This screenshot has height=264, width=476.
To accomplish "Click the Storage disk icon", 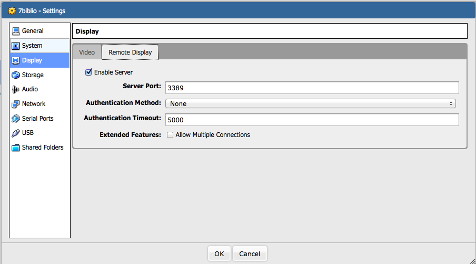I will click(x=16, y=75).
